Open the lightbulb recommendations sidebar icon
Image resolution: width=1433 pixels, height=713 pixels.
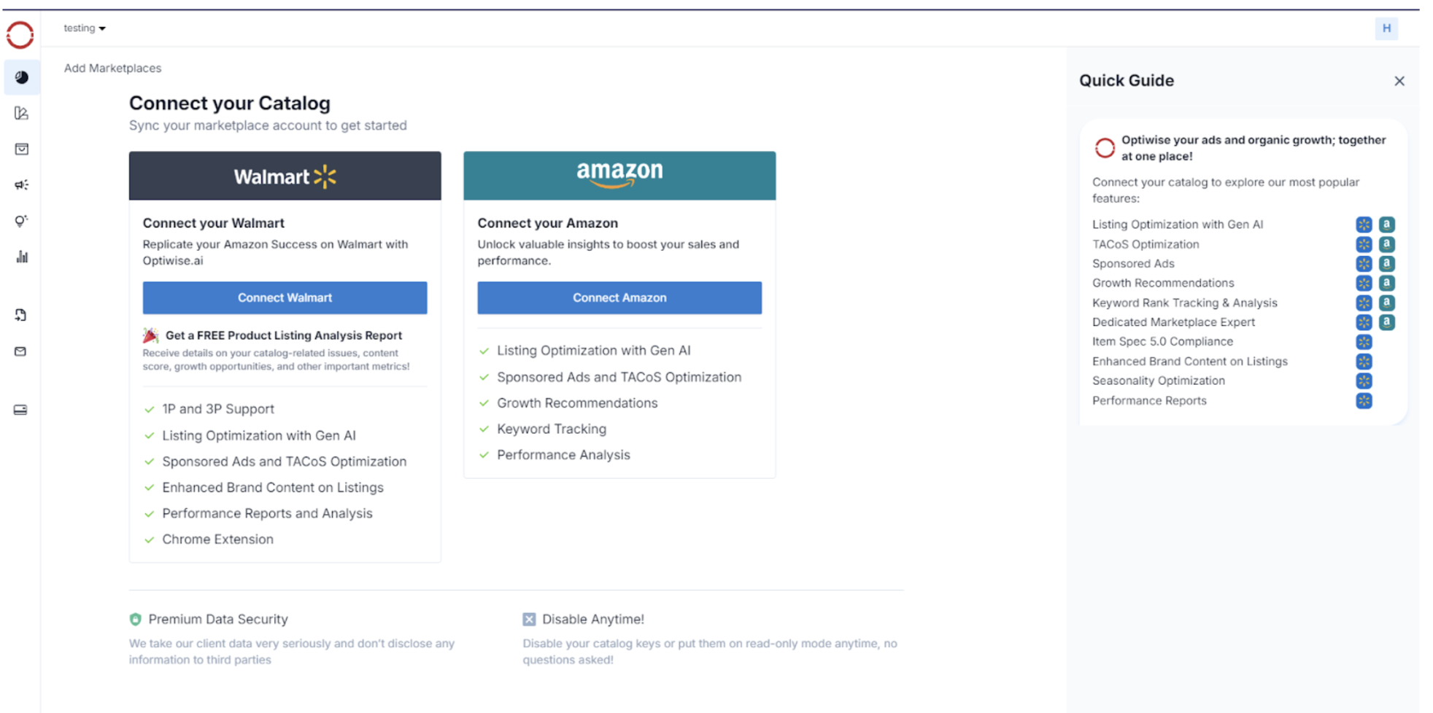(21, 221)
